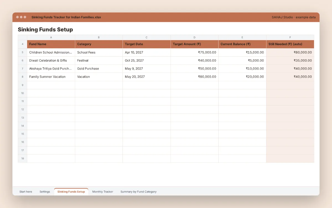Click the ₹10,000.00 current balance cell
Screen dimensions: 332x208
(242, 69)
